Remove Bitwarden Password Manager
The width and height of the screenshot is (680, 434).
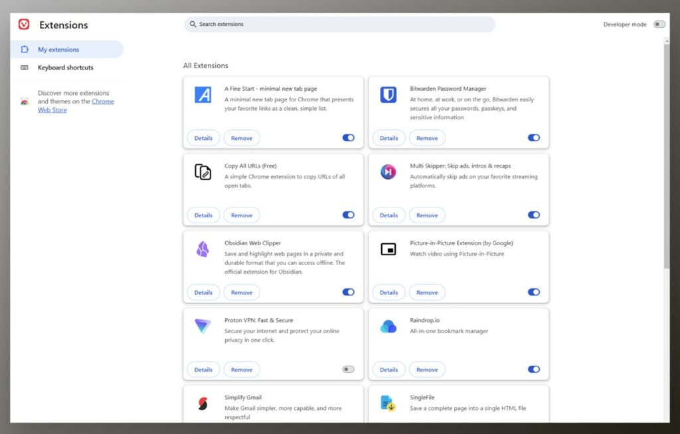[427, 138]
